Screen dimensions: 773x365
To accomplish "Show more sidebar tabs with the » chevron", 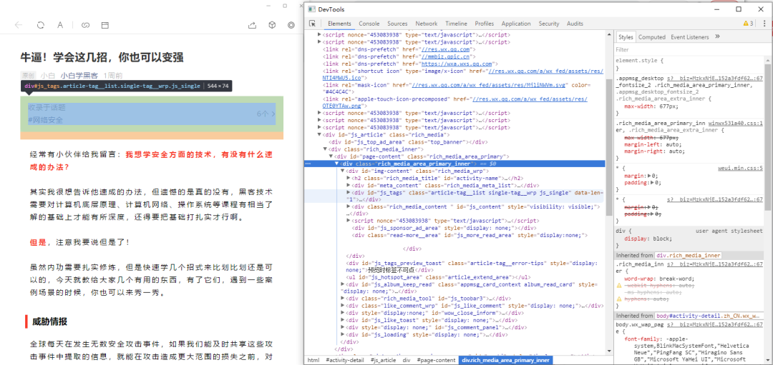I will coord(717,37).
